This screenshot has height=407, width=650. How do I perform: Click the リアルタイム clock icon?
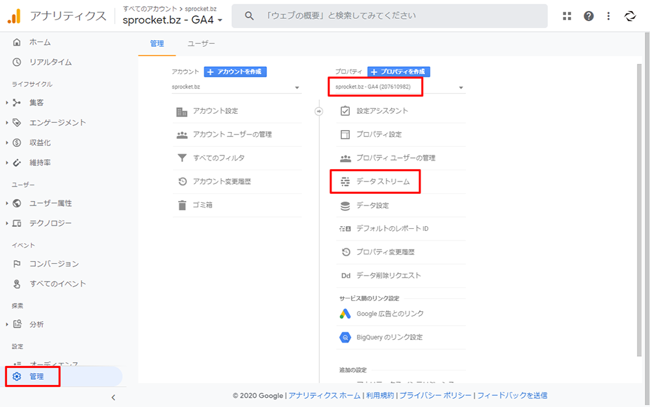pyautogui.click(x=17, y=62)
